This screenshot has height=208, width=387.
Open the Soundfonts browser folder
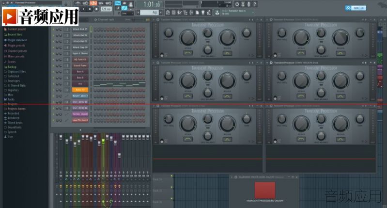click(13, 127)
